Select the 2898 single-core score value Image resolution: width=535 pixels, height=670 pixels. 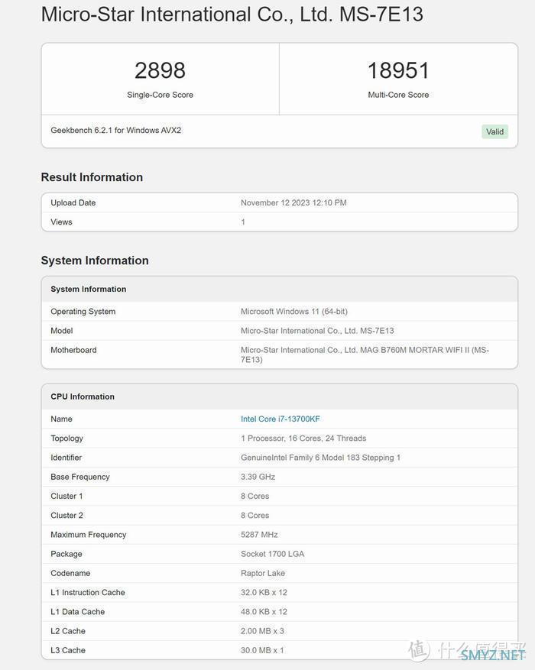[160, 70]
